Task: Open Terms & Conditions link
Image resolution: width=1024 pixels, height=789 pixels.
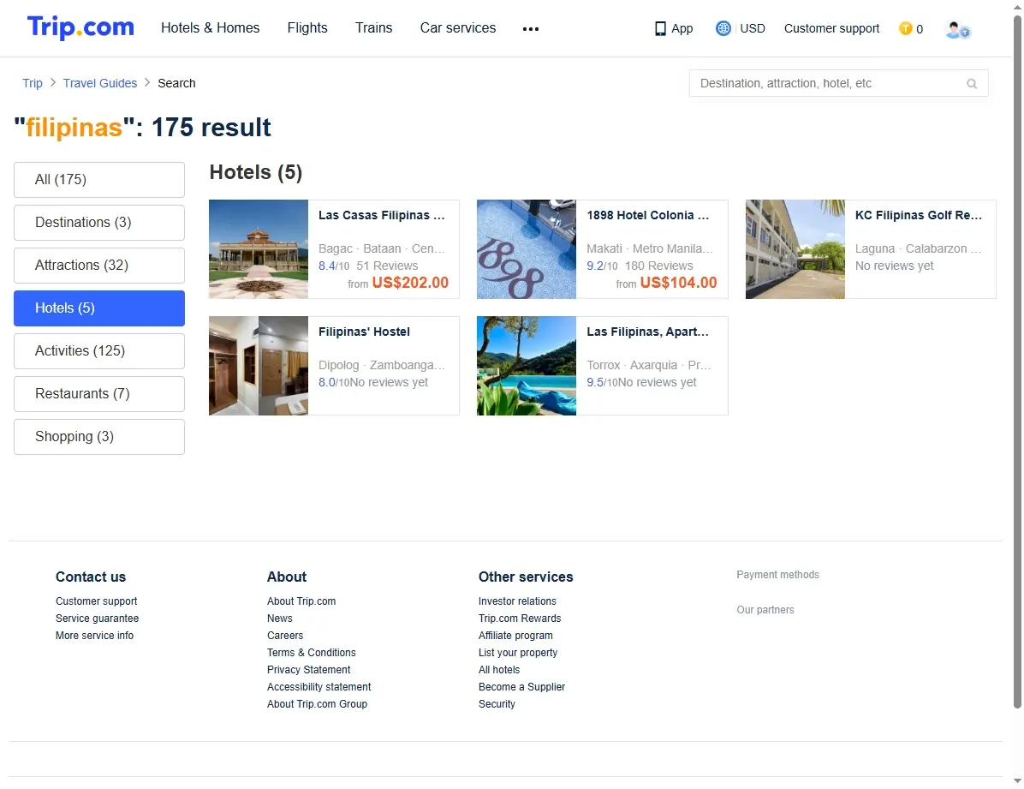Action: pos(311,653)
